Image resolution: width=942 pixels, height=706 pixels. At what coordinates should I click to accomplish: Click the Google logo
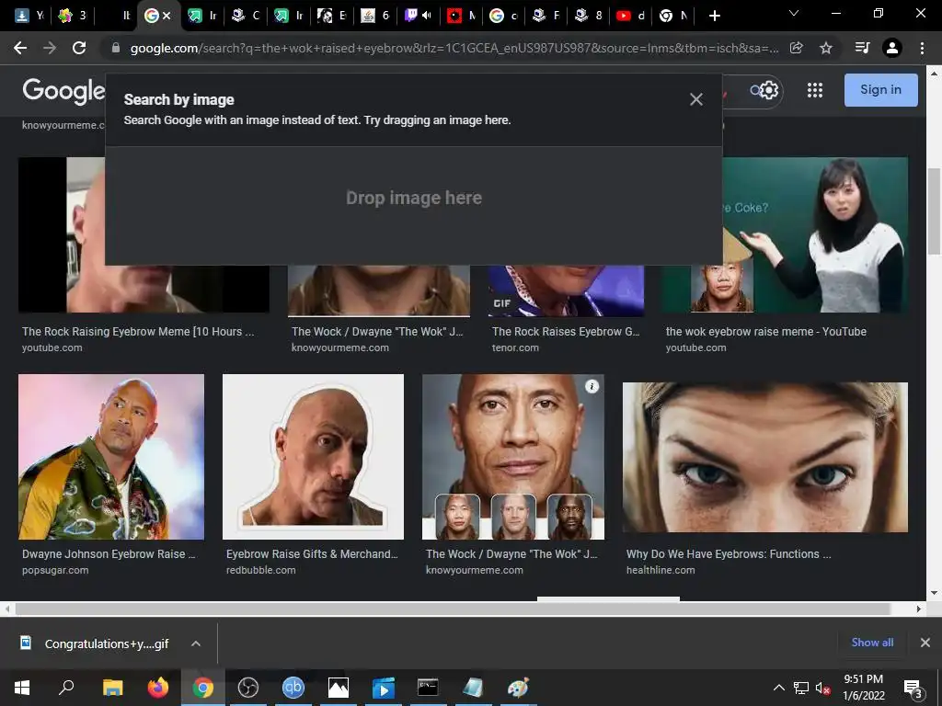[63, 91]
